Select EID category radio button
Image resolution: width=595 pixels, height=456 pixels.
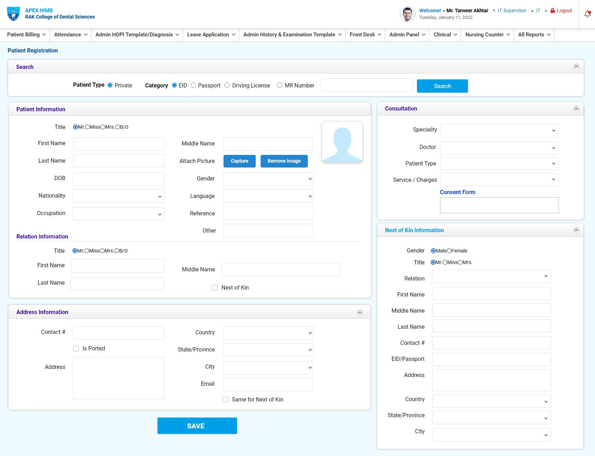[x=175, y=85]
